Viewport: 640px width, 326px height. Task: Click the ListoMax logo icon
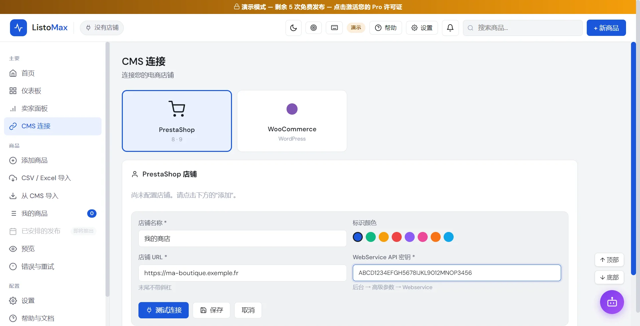click(x=18, y=28)
